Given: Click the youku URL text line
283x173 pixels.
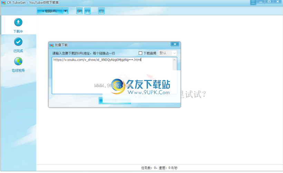Looking at the screenshot, I should coord(97,60).
